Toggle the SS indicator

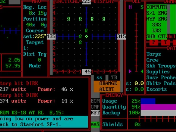[100, 78]
